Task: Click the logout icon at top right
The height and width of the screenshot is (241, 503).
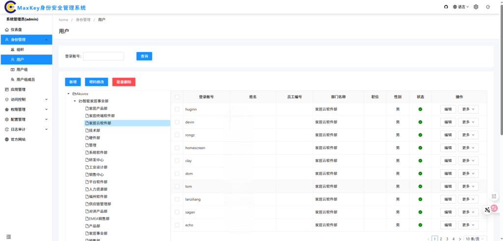Action: click(488, 7)
